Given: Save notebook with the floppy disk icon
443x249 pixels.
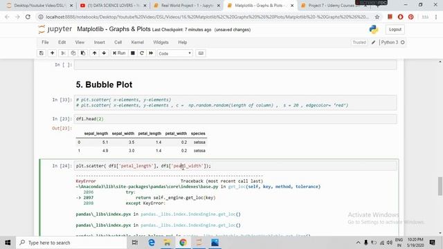Looking at the screenshot, I should tap(42, 53).
